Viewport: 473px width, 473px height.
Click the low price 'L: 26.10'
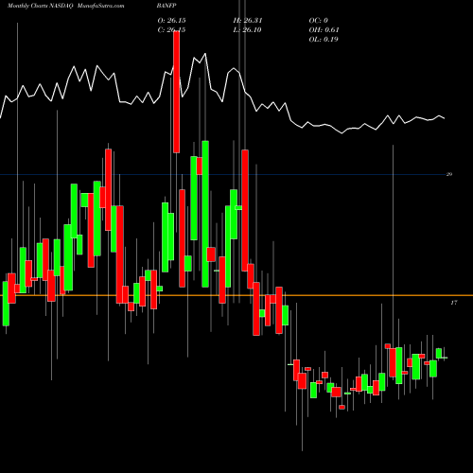click(x=248, y=30)
